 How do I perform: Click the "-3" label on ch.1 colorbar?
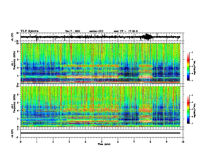pos(192,52)
